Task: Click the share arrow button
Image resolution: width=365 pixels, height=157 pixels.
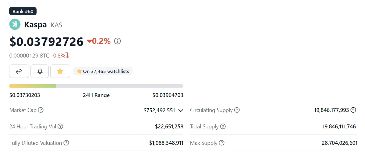Action: pos(19,71)
